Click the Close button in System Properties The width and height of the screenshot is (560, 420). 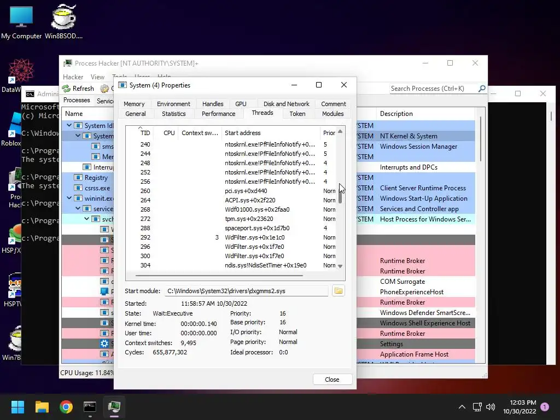332,380
